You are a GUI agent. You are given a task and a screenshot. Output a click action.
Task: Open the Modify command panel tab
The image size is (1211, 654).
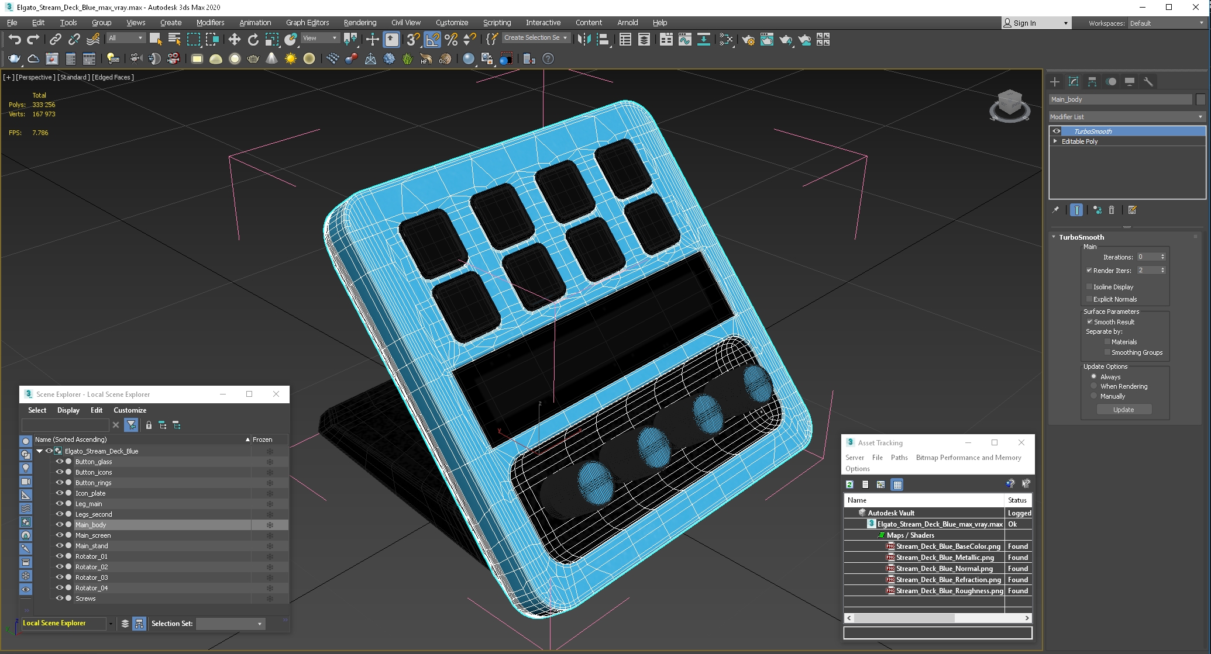[1074, 81]
